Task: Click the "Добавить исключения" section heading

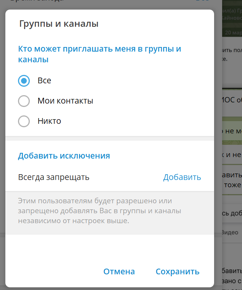Action: [64, 156]
